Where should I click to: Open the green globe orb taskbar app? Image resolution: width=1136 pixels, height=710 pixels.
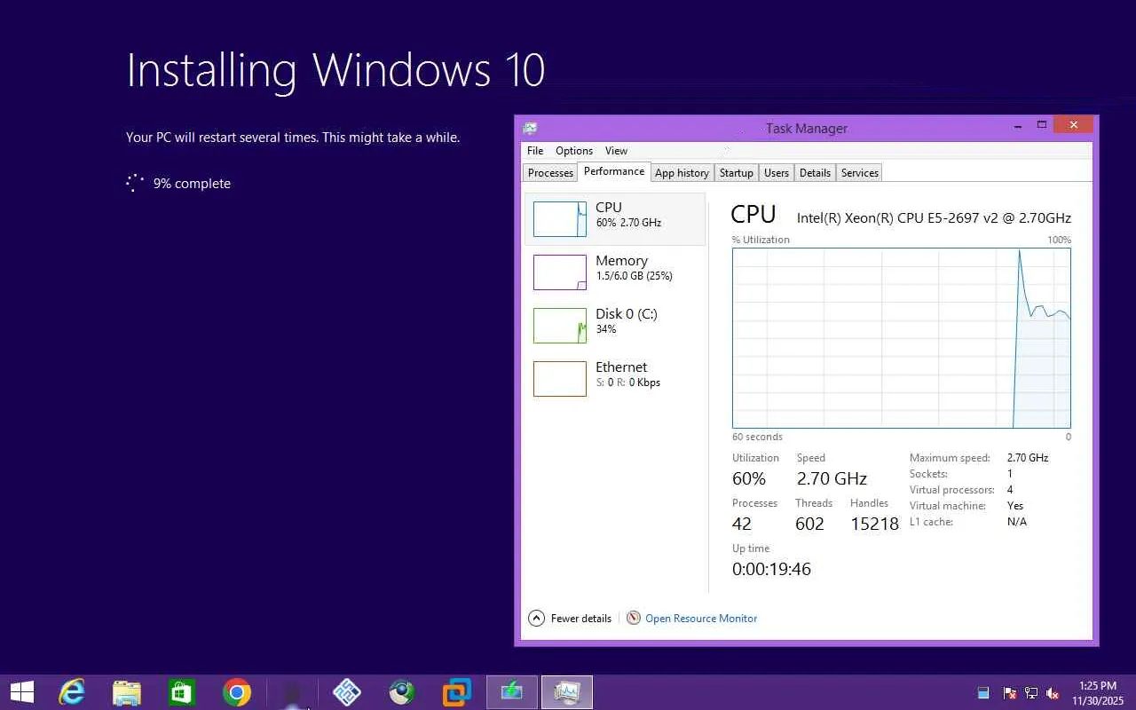[402, 692]
